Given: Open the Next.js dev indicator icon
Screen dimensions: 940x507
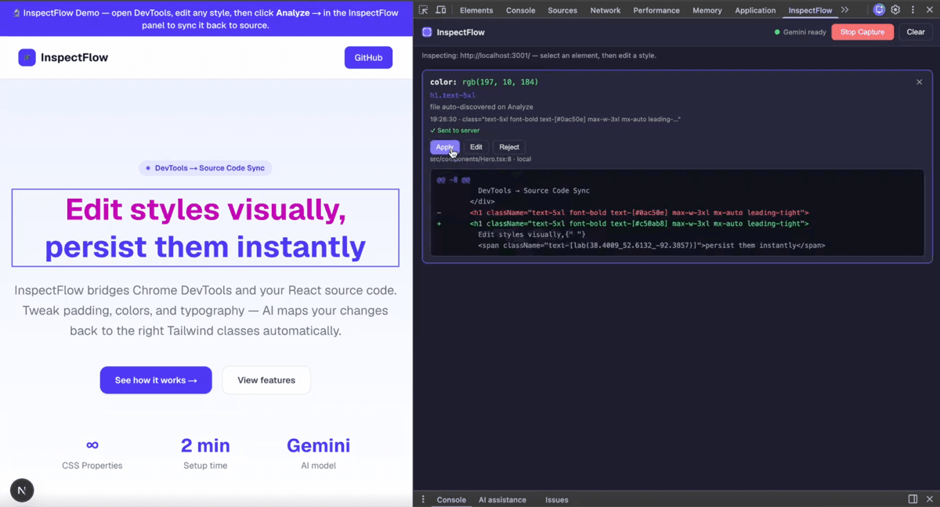Looking at the screenshot, I should (x=21, y=491).
